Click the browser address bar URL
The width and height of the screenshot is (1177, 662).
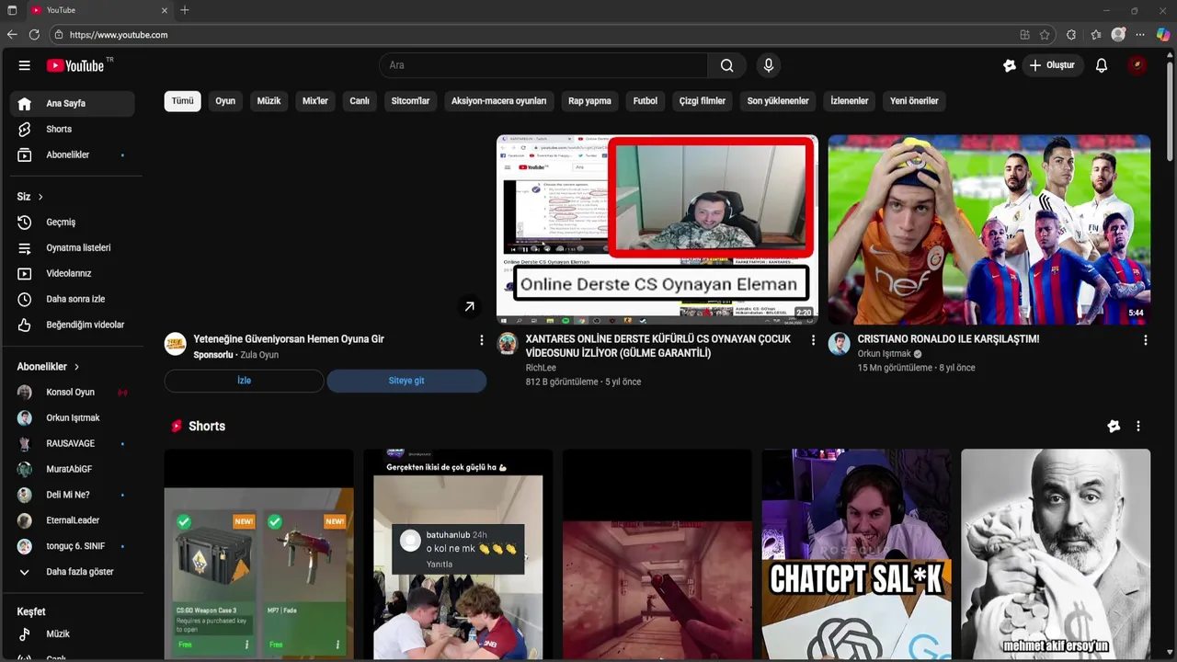pos(119,35)
